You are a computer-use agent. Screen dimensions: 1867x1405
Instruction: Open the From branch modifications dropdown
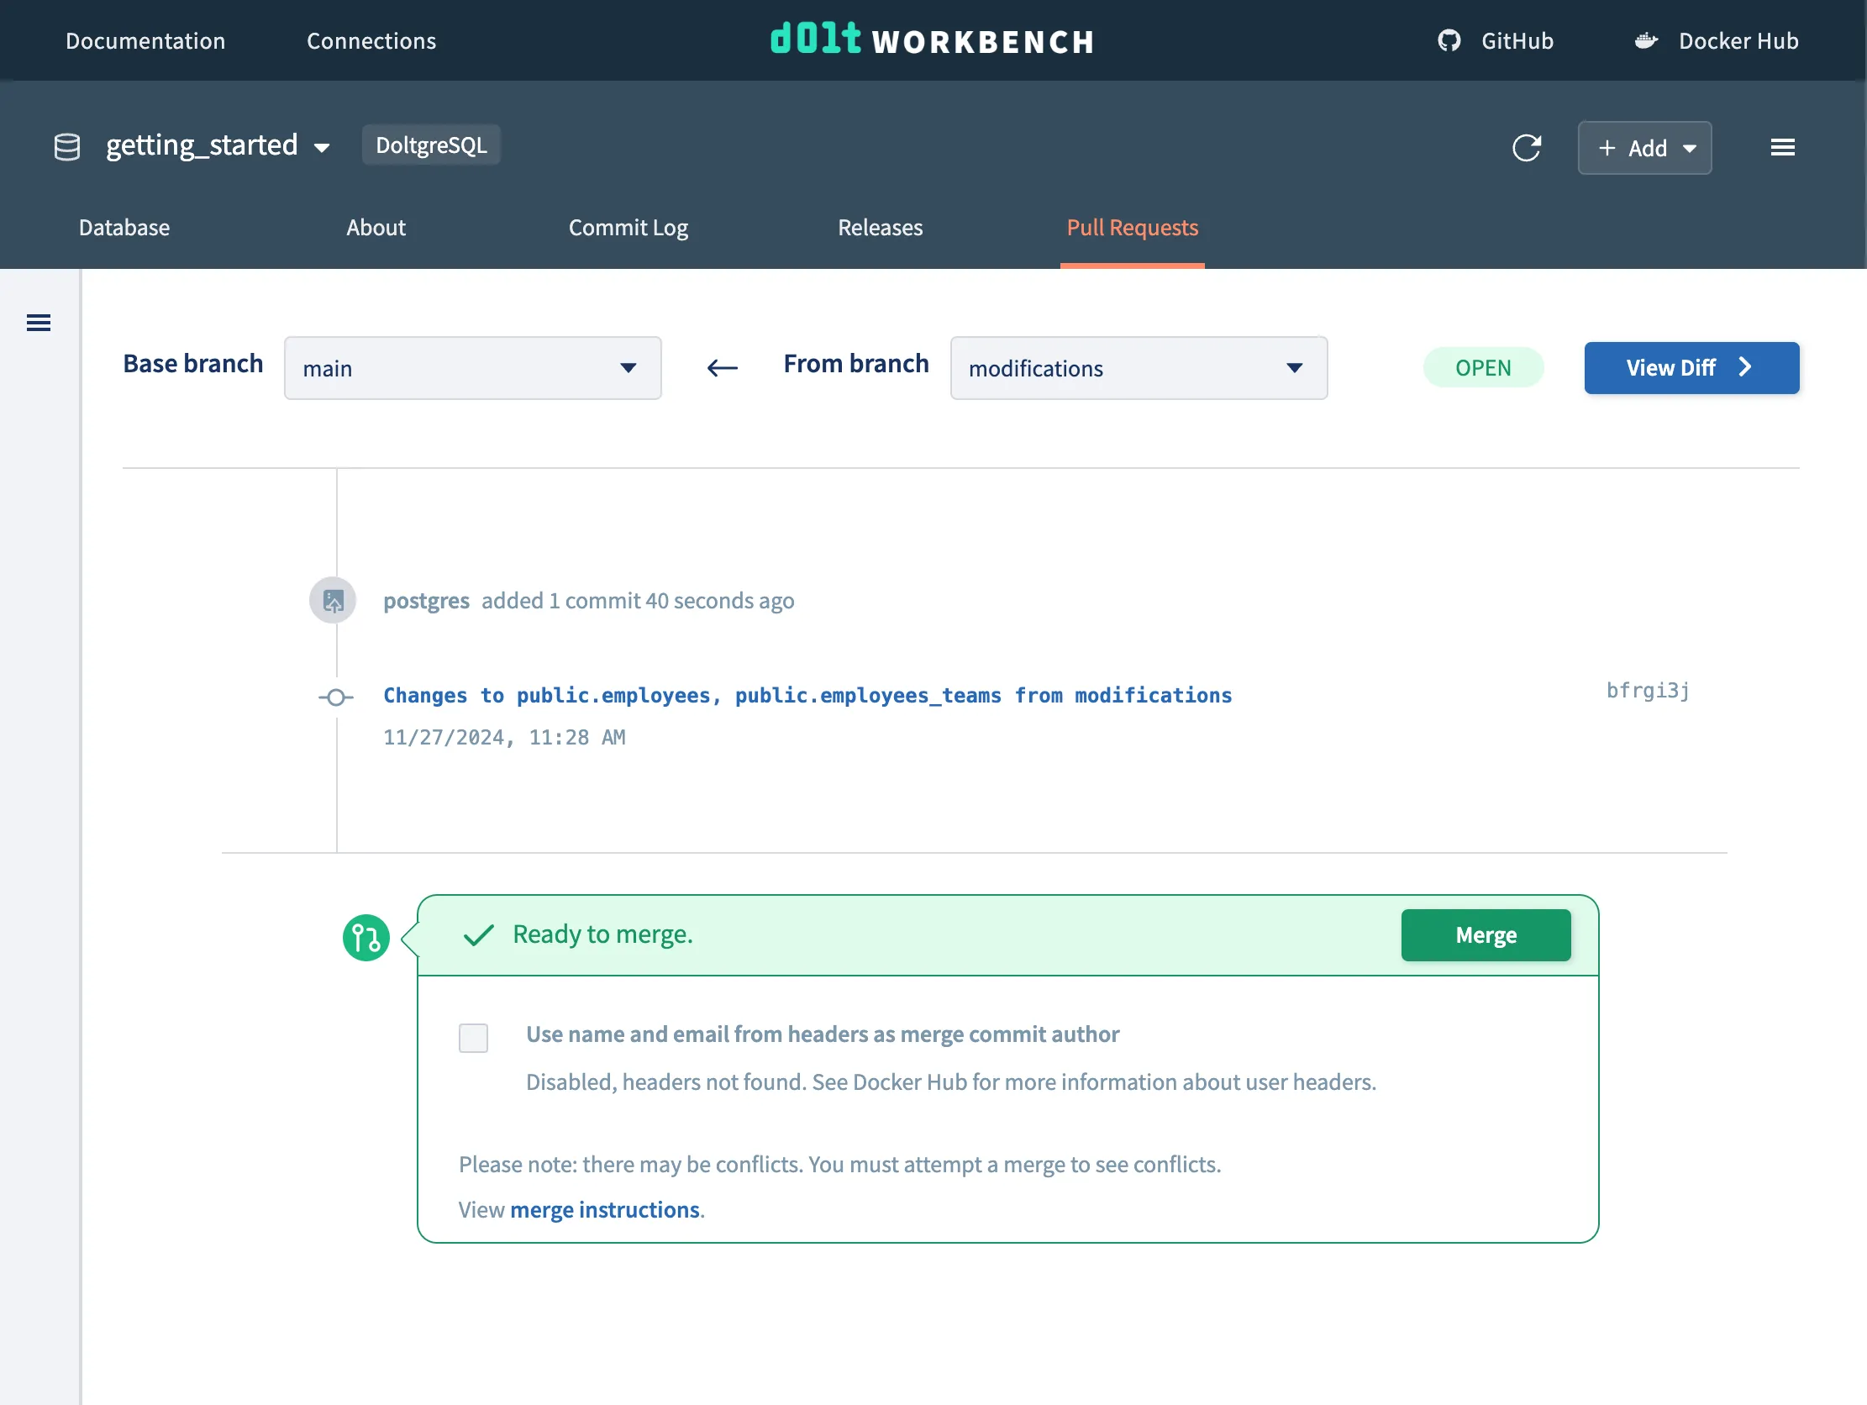[1138, 368]
